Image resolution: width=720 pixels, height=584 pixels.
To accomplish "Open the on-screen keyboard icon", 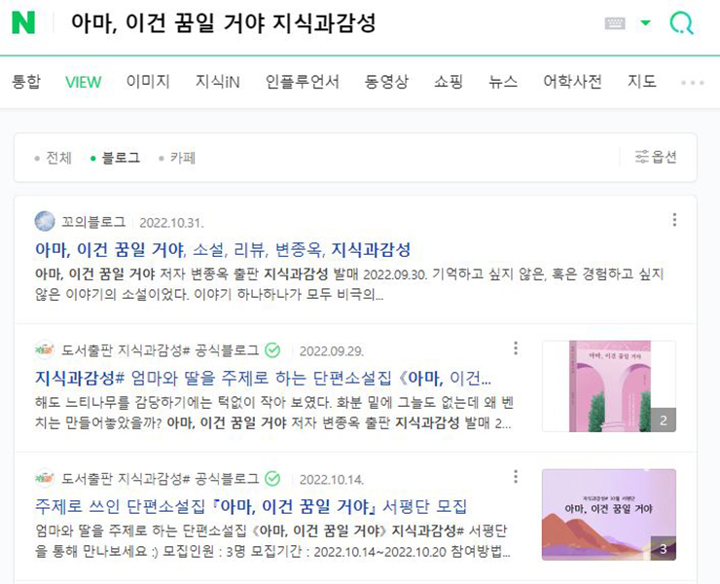I will 615,23.
